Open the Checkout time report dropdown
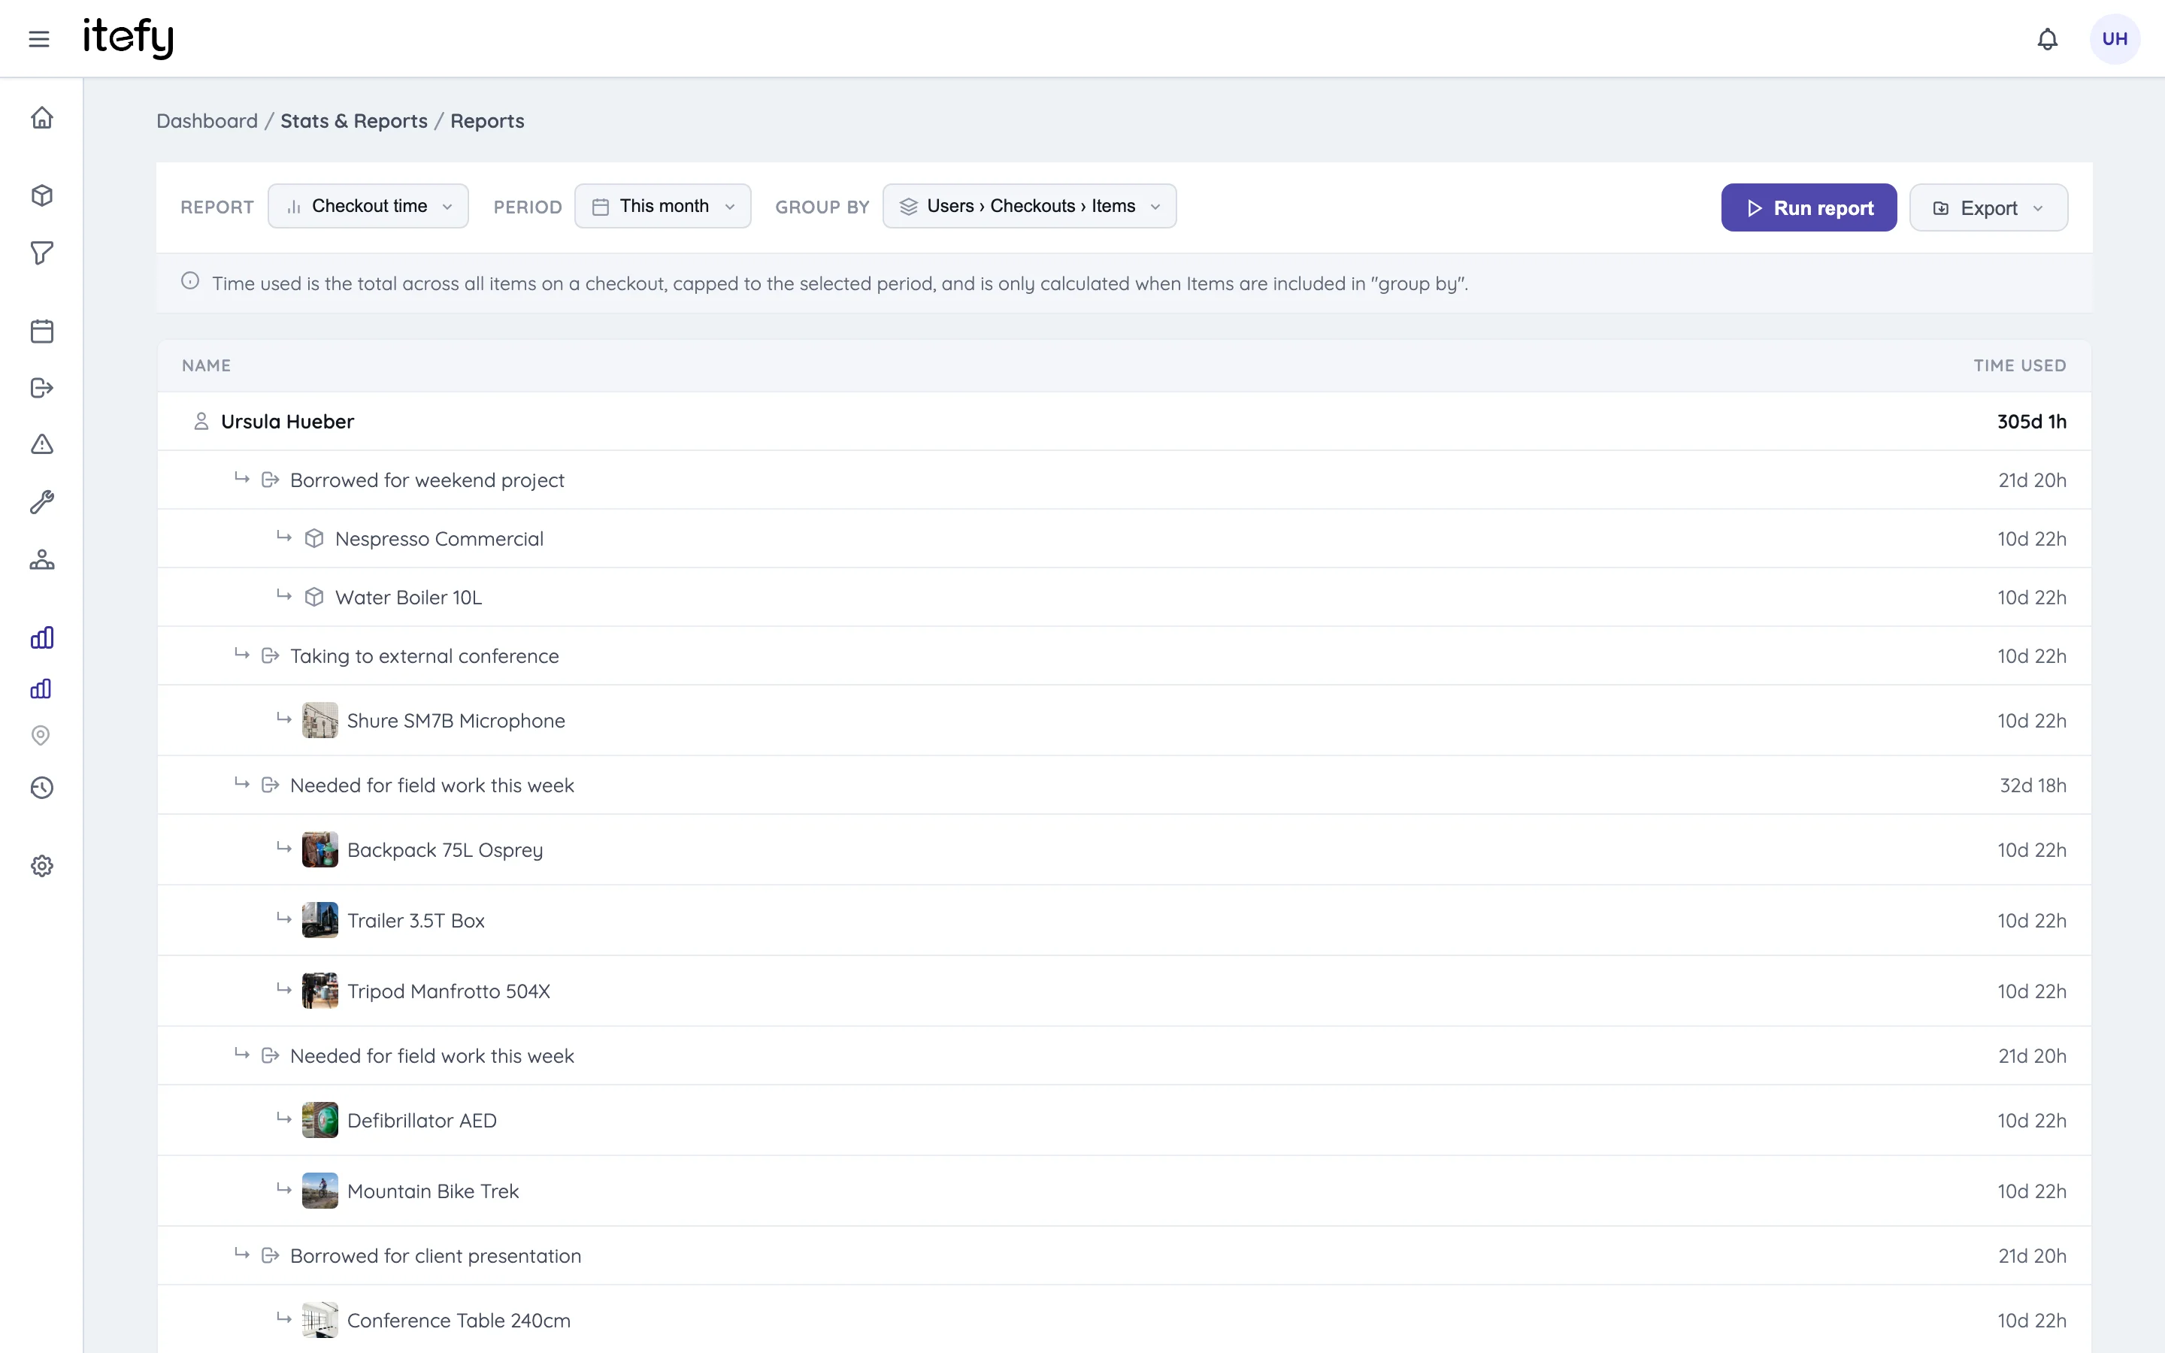Viewport: 2165px width, 1353px height. click(368, 206)
